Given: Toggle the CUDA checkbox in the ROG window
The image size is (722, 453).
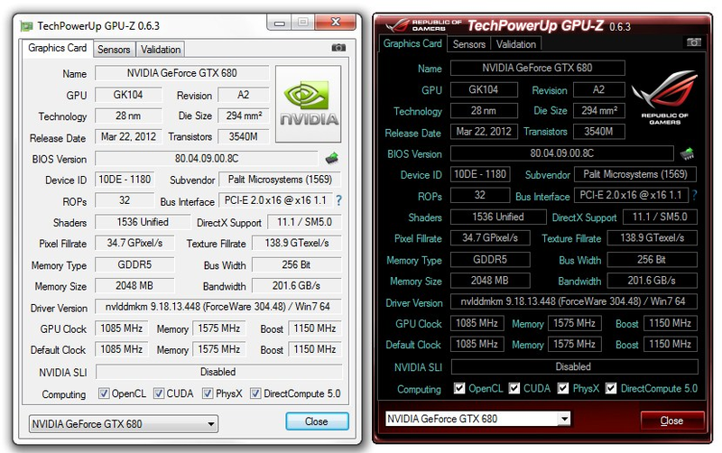Looking at the screenshot, I should [x=514, y=389].
